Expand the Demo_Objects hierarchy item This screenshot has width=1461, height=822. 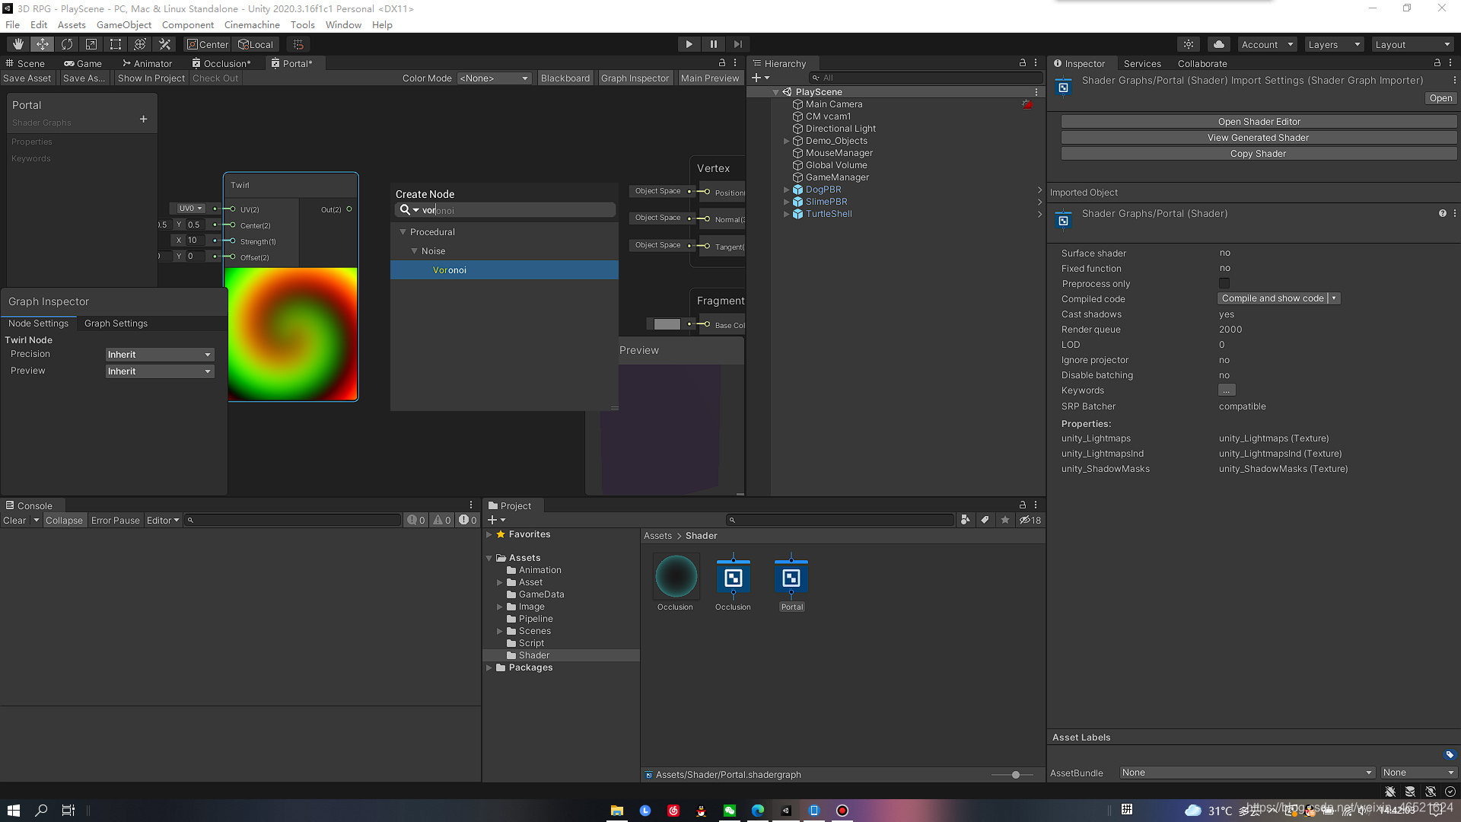(x=786, y=141)
